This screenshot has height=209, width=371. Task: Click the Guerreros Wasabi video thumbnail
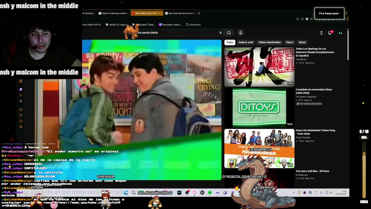pyautogui.click(x=259, y=67)
